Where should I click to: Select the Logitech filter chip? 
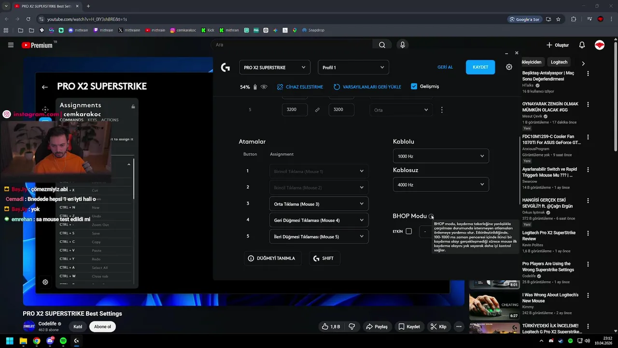point(559,62)
